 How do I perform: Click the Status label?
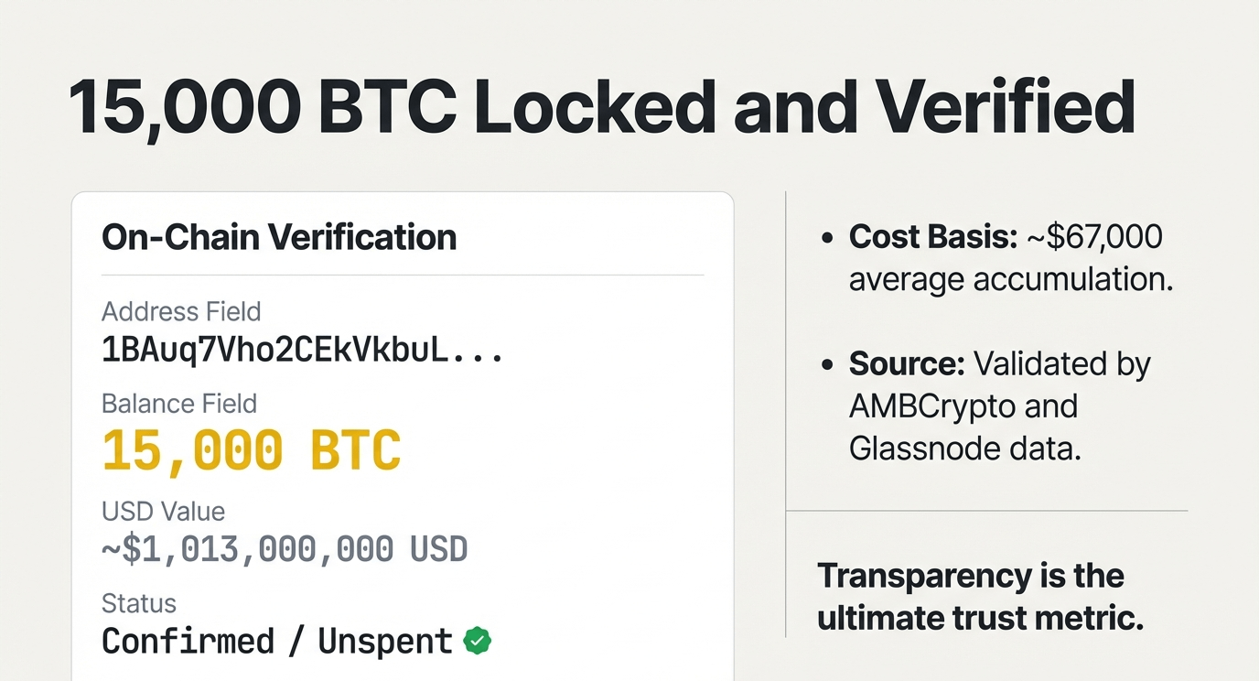pyautogui.click(x=139, y=603)
